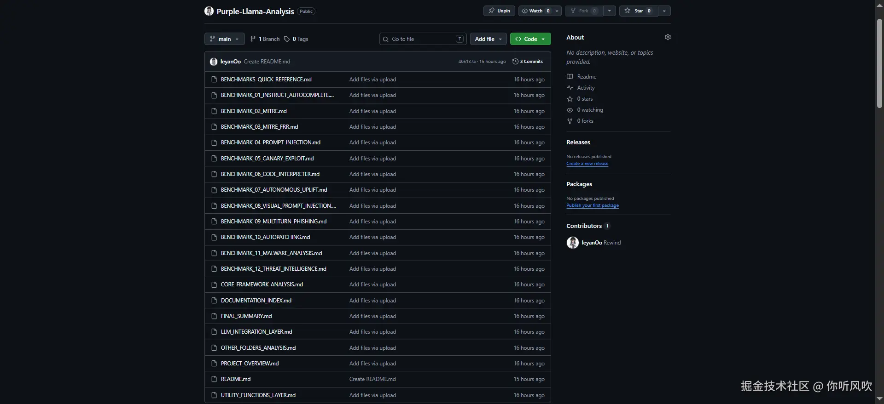Click the file icon for BENCHMARK_09_MULTITURN_PHISHING.md
Screen dimensions: 884x404
click(214, 222)
